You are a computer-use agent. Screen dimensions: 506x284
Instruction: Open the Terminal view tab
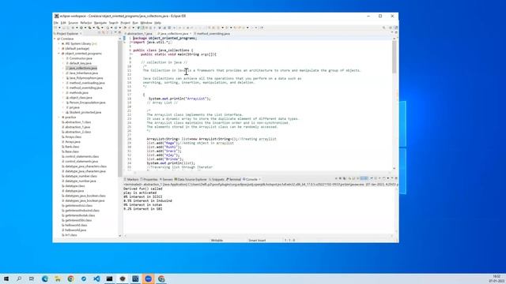(x=234, y=179)
